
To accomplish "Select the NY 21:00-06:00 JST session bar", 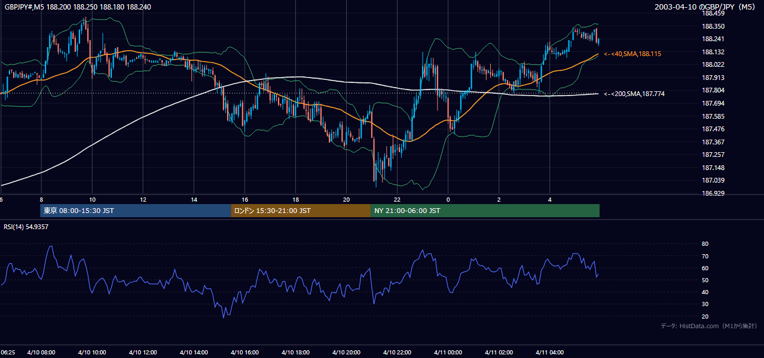I will pyautogui.click(x=485, y=211).
